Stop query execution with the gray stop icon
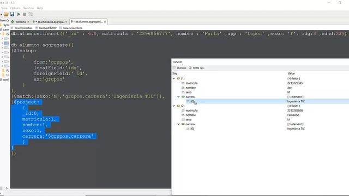The width and height of the screenshot is (349, 196). (25, 14)
